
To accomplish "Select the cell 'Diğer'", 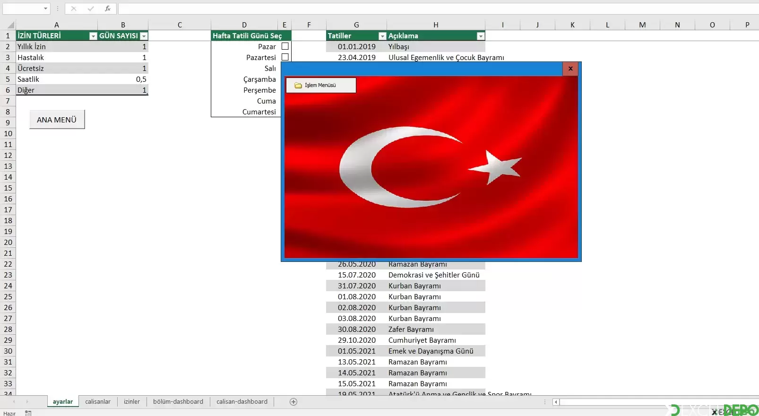I will click(57, 90).
